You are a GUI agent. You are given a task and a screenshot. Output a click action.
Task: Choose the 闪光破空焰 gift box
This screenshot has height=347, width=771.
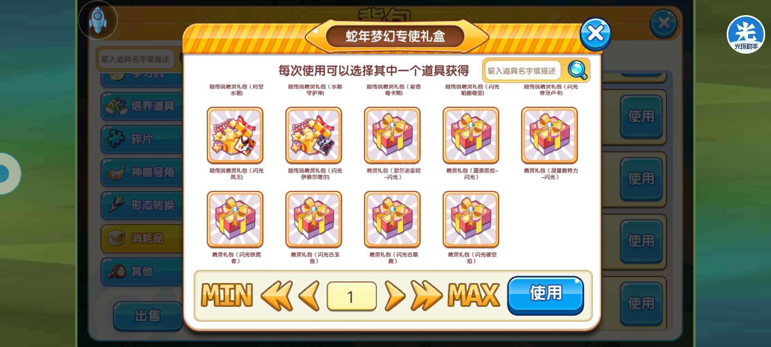click(x=471, y=219)
